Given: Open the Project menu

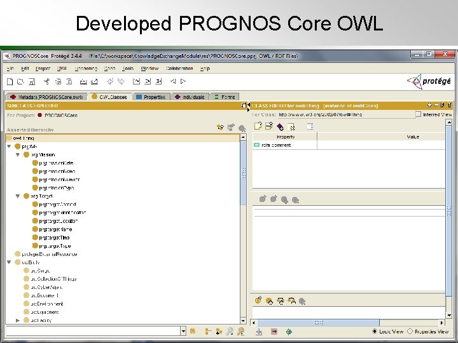Looking at the screenshot, I should [43, 69].
